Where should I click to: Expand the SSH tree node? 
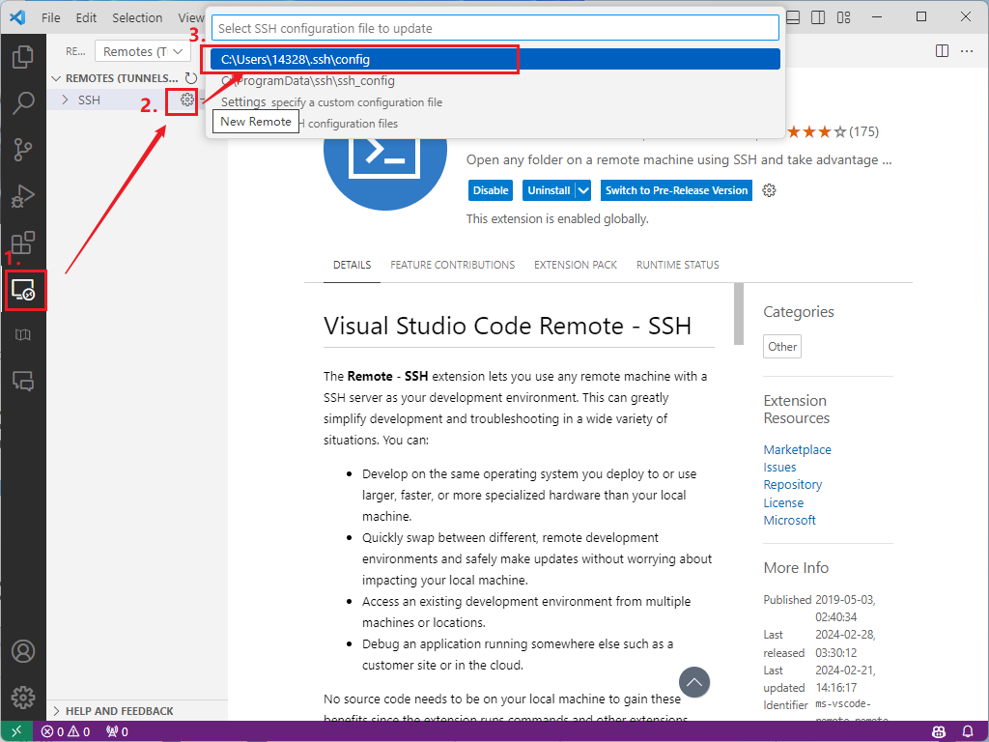[65, 100]
